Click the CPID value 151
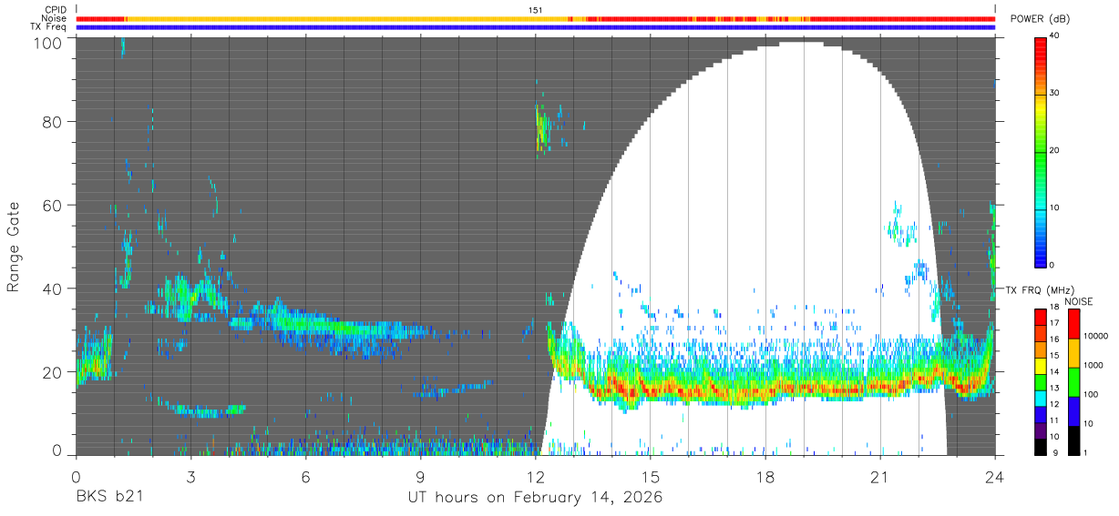This screenshot has width=1119, height=516. pos(535,10)
